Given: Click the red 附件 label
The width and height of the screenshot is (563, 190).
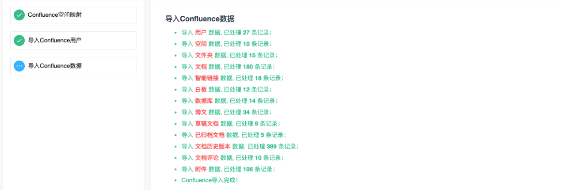Looking at the screenshot, I should coord(201,169).
